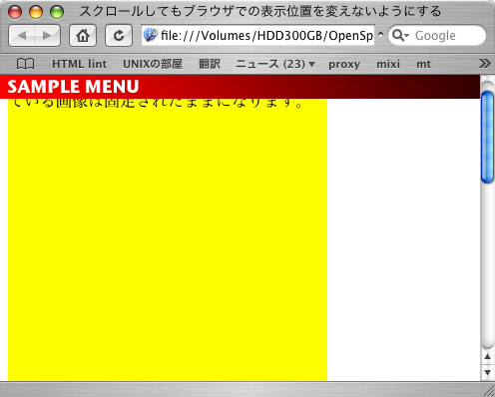This screenshot has height=397, width=495.
Task: Click the window resize grip corner
Action: tap(490, 391)
